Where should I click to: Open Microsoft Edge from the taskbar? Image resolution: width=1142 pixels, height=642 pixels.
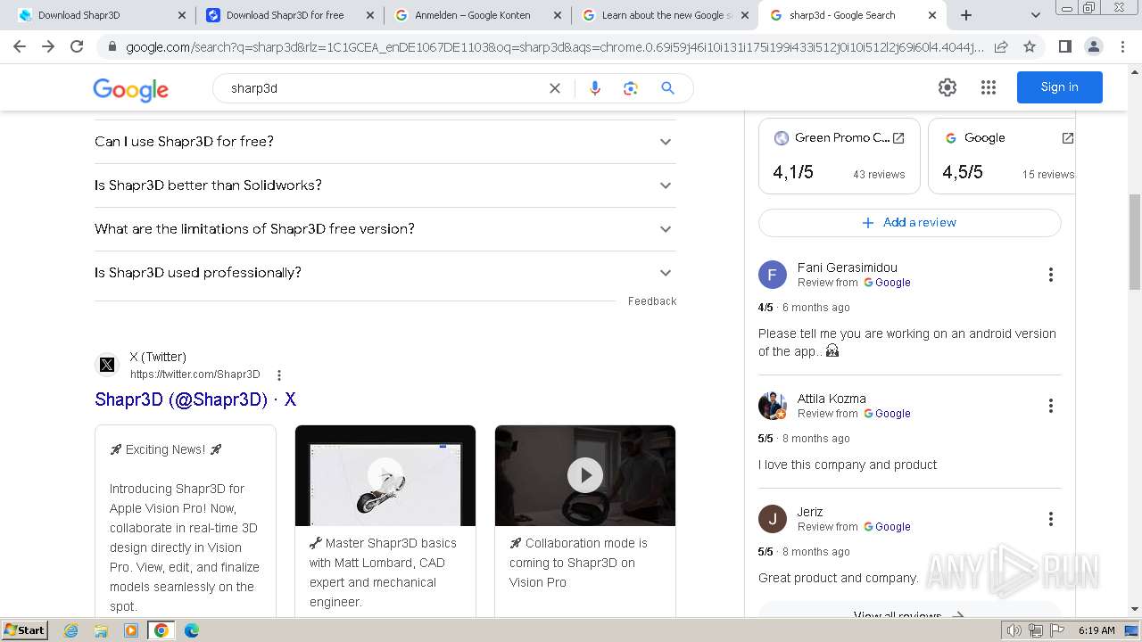[x=191, y=630]
